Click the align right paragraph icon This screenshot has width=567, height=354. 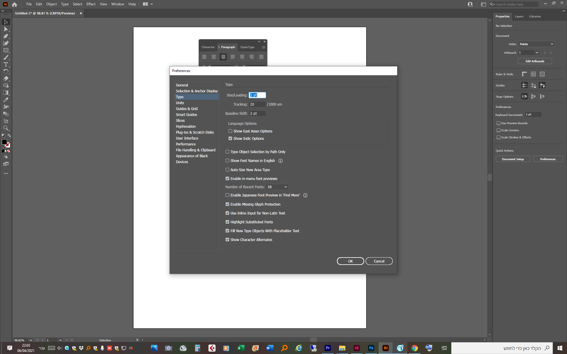(x=223, y=57)
